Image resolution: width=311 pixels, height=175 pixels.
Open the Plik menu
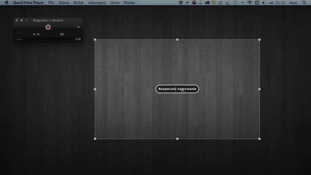pos(51,2)
